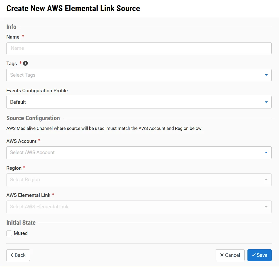
Task: Click the AWS Account dropdown arrow
Action: (x=266, y=153)
